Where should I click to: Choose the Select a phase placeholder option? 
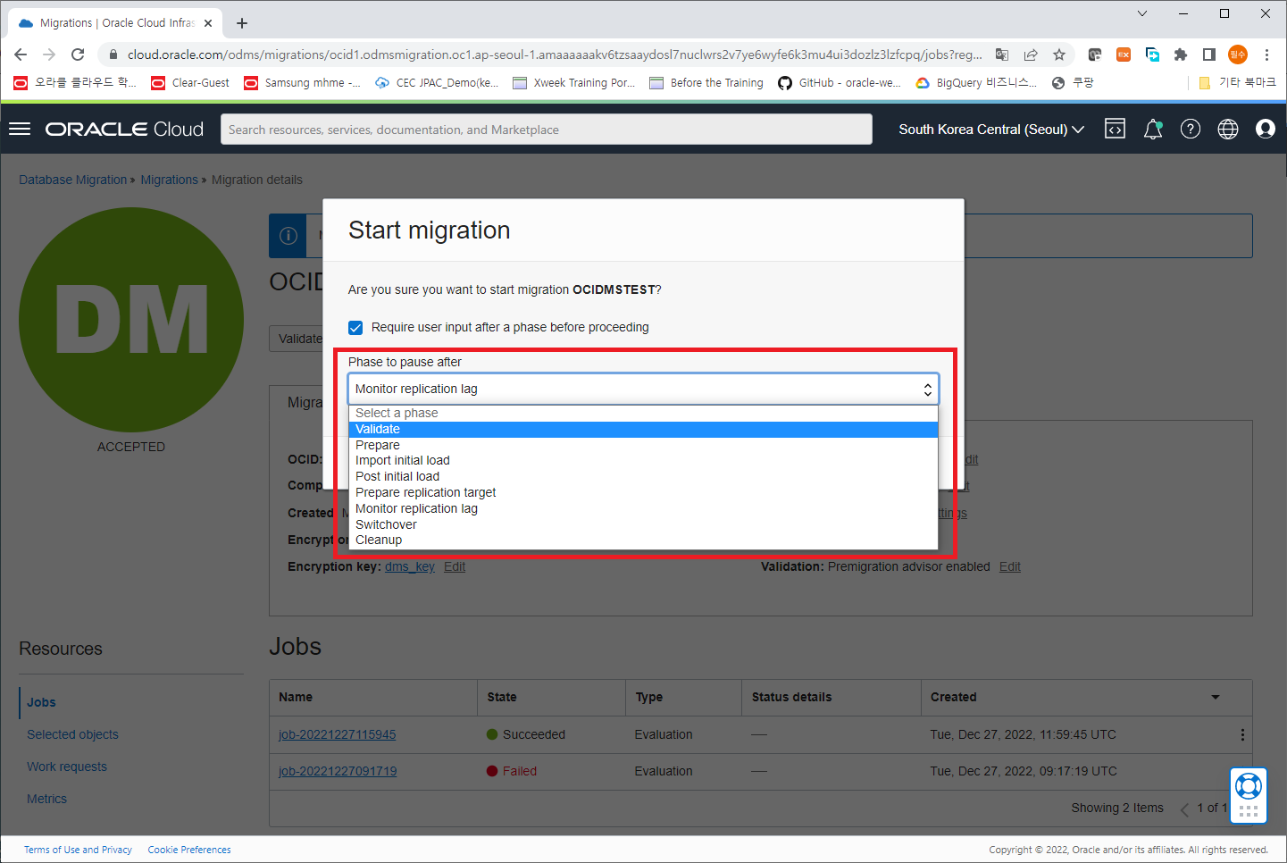[643, 413]
